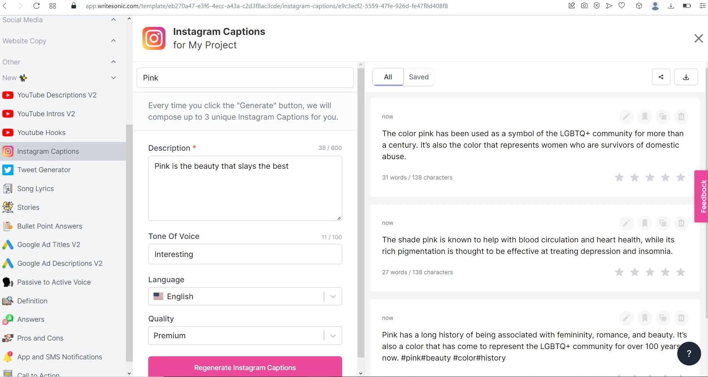Screen dimensions: 708x377
Task: Rate second caption two stars
Action: [635, 272]
